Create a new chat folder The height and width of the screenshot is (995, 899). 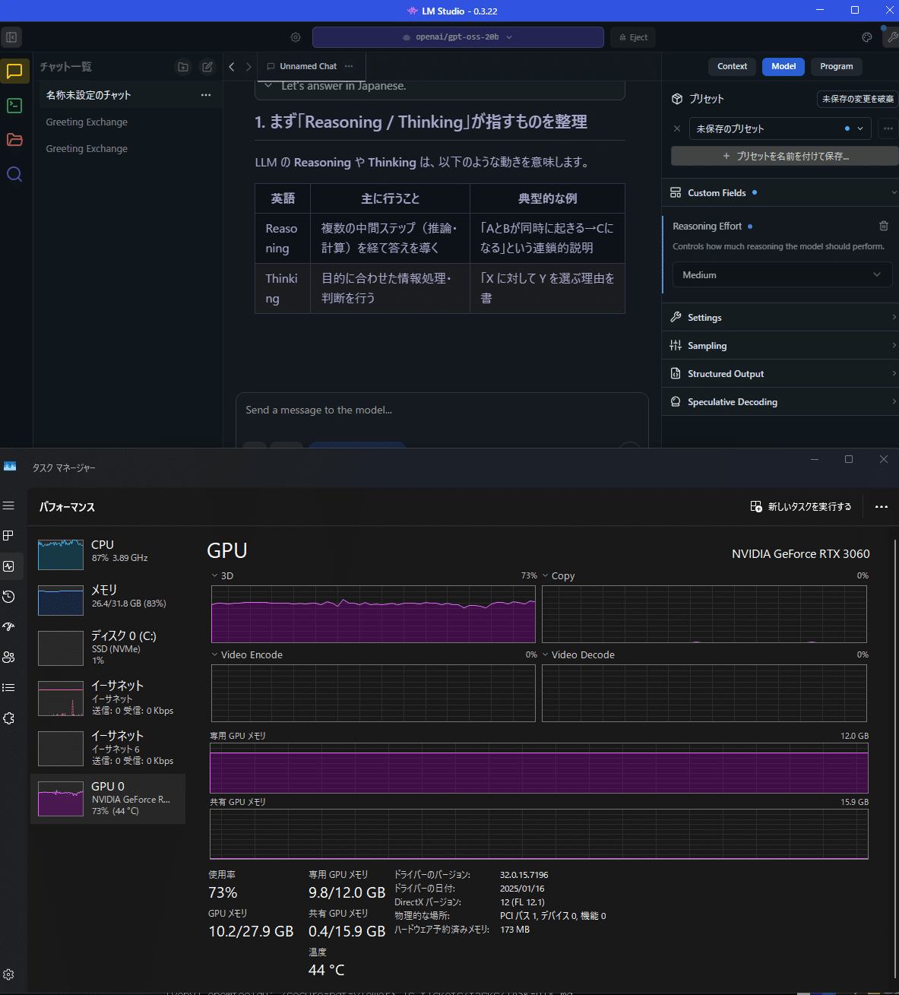pyautogui.click(x=183, y=67)
